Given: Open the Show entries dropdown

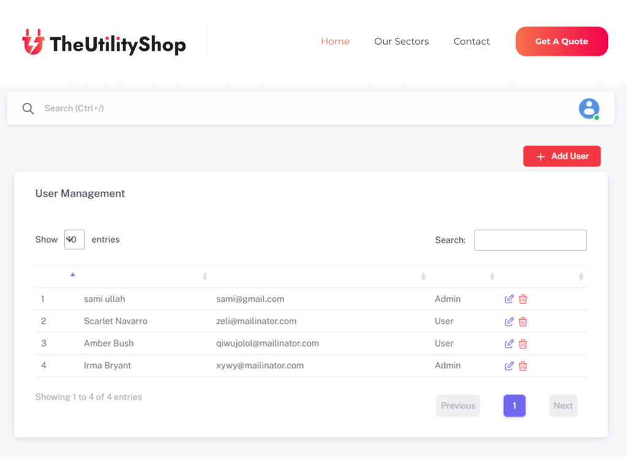Looking at the screenshot, I should click(x=74, y=240).
